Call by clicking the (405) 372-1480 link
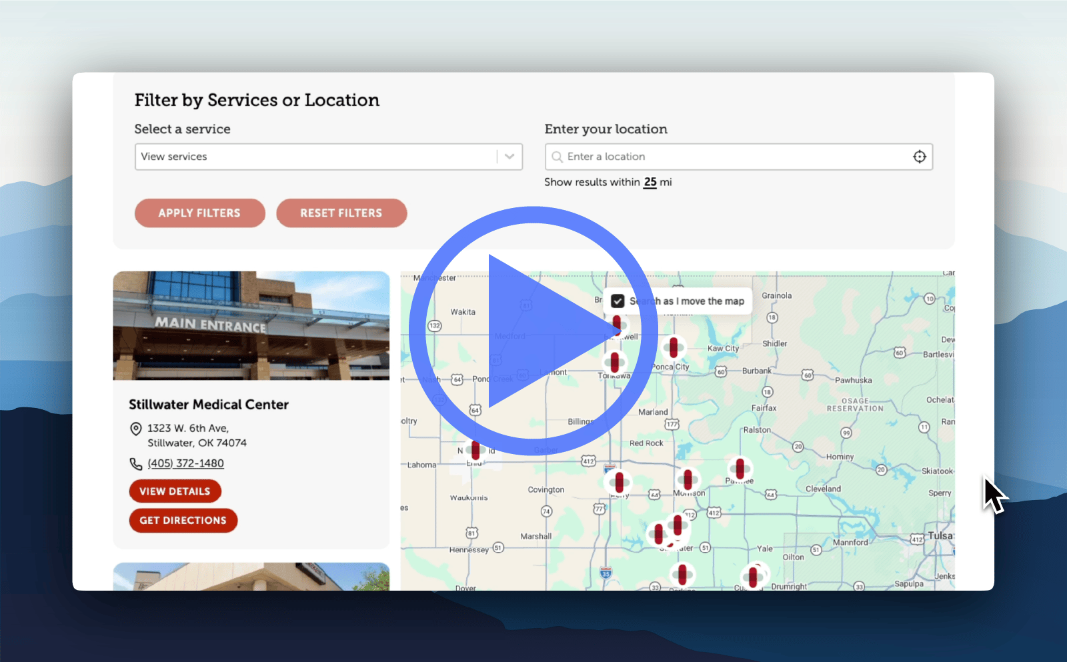The image size is (1067, 662). [186, 463]
